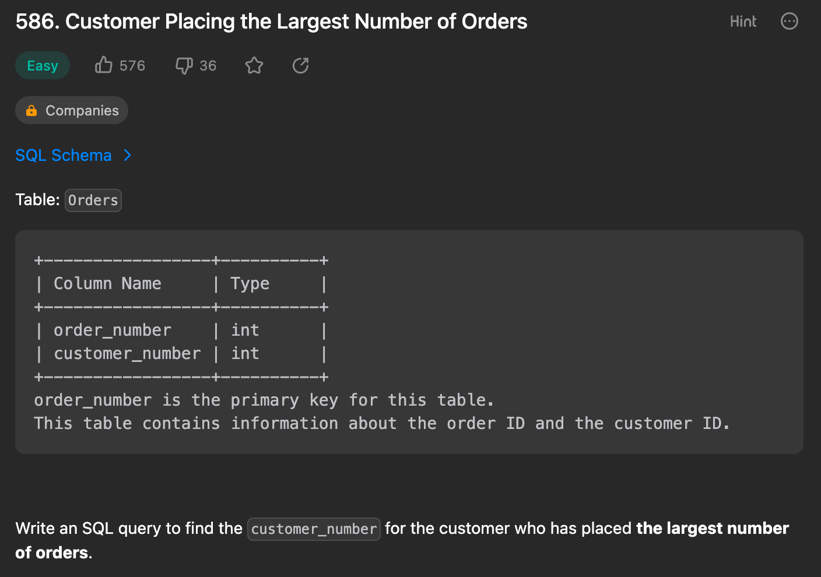
Task: Open the SQL Schema link
Action: (x=64, y=156)
